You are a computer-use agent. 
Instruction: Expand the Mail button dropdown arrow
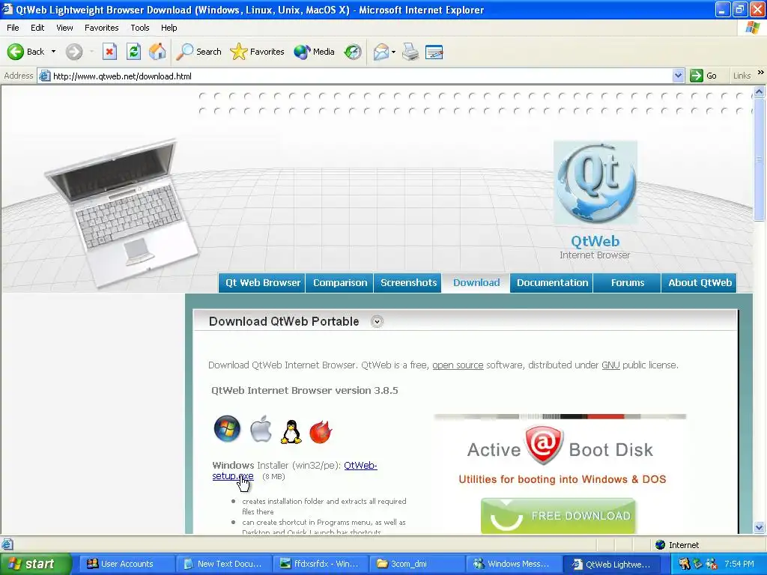(x=393, y=52)
